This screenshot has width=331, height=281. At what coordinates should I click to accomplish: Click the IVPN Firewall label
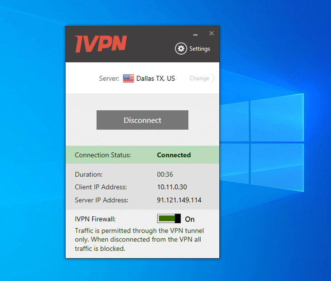(x=95, y=219)
